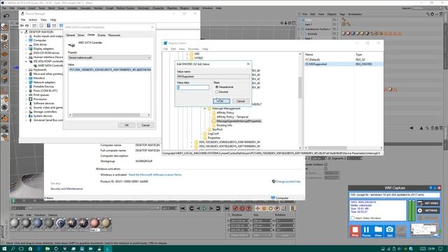Image resolution: width=448 pixels, height=252 pixels.
Task: Toggle the rotation keyframe icon
Action: pyautogui.click(x=271, y=209)
